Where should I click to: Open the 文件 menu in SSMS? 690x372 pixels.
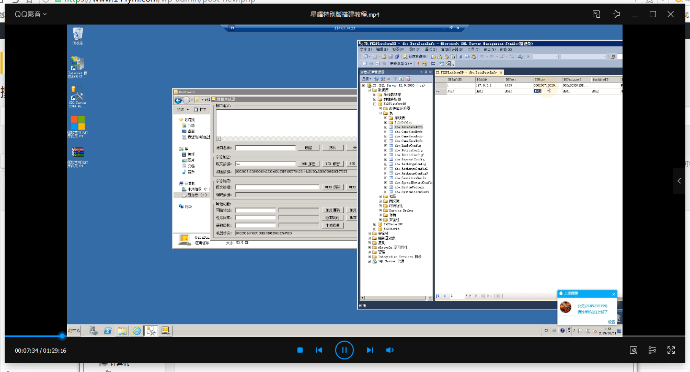[365, 49]
